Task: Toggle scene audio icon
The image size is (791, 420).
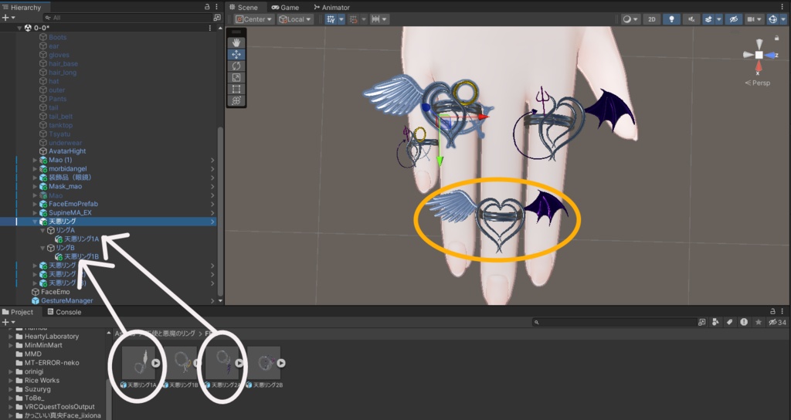Action: point(691,19)
